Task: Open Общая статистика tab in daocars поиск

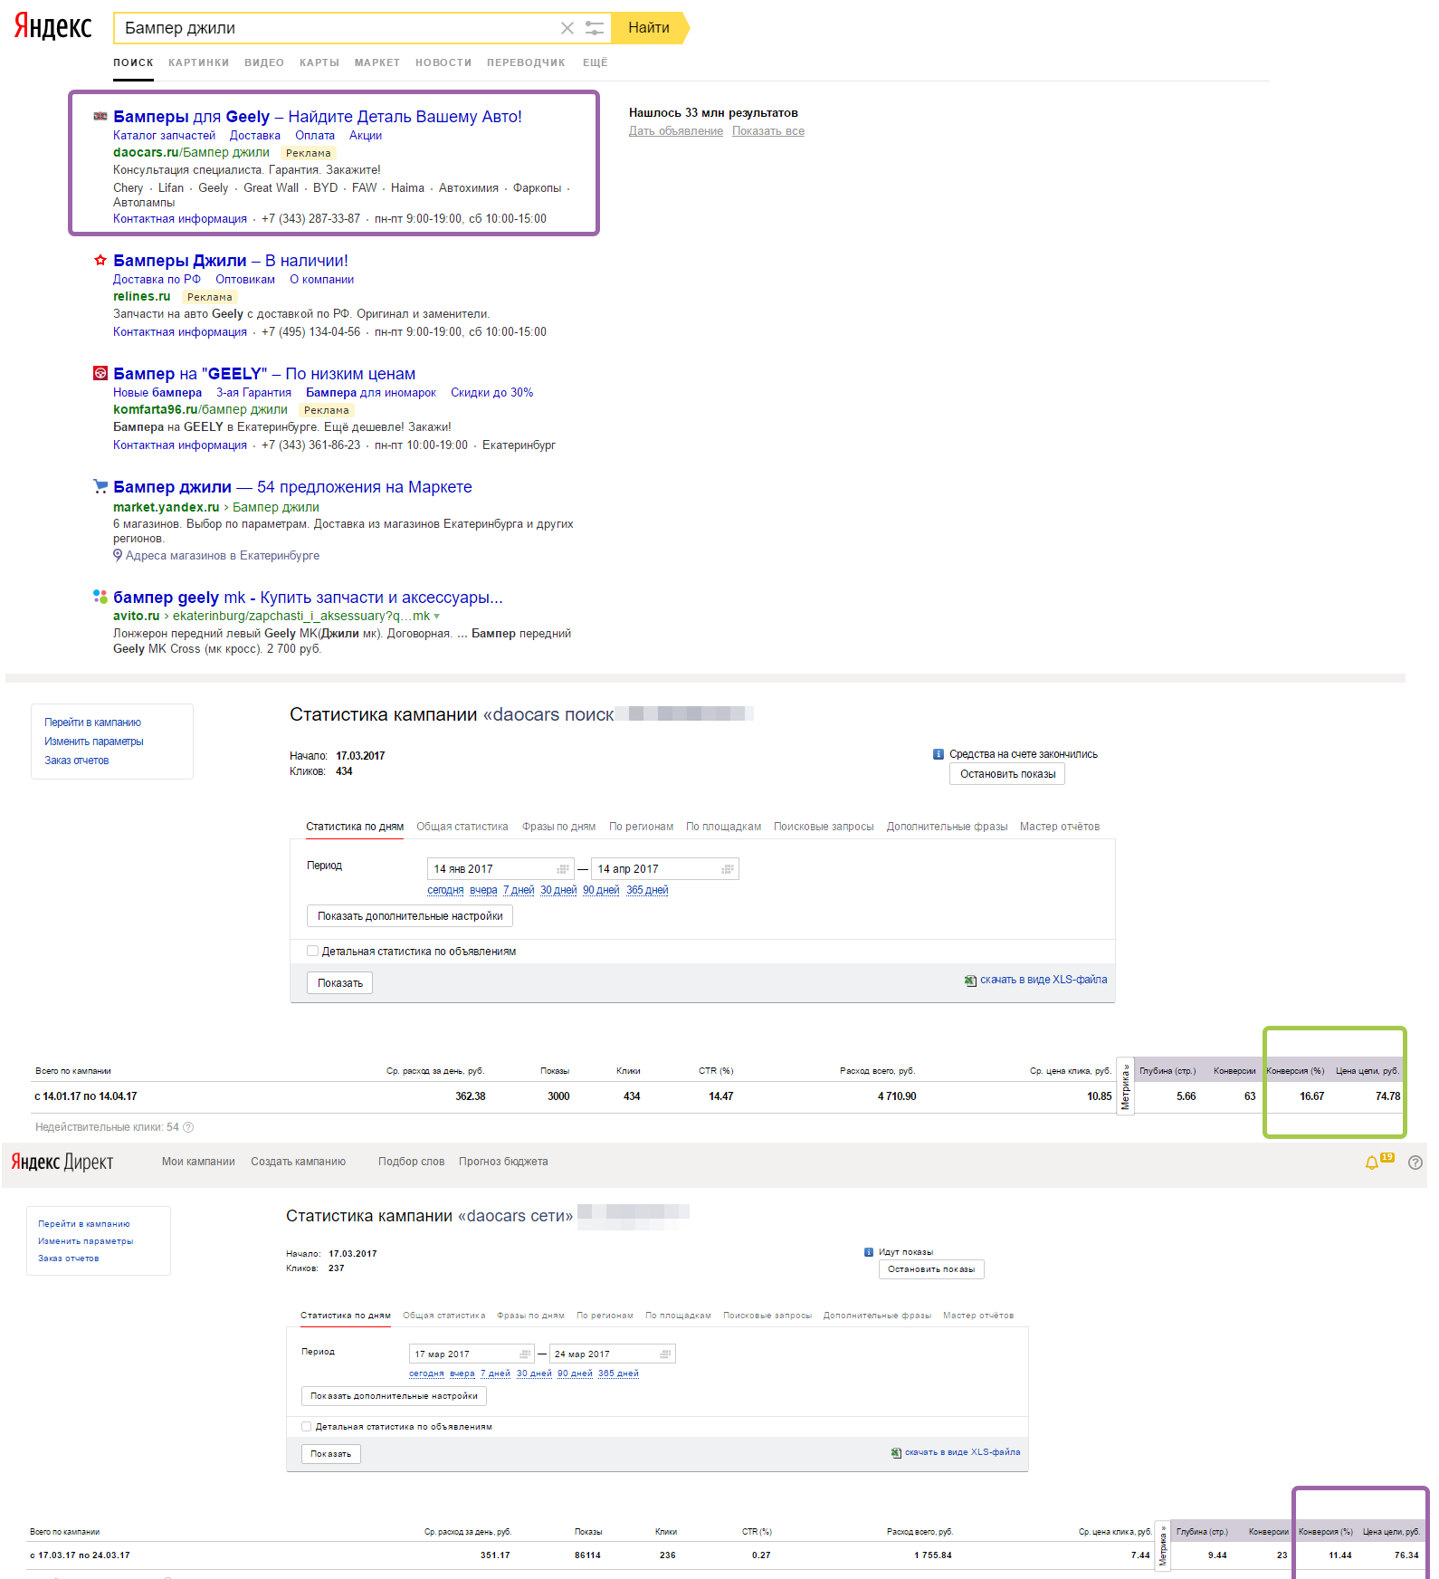Action: tap(462, 827)
